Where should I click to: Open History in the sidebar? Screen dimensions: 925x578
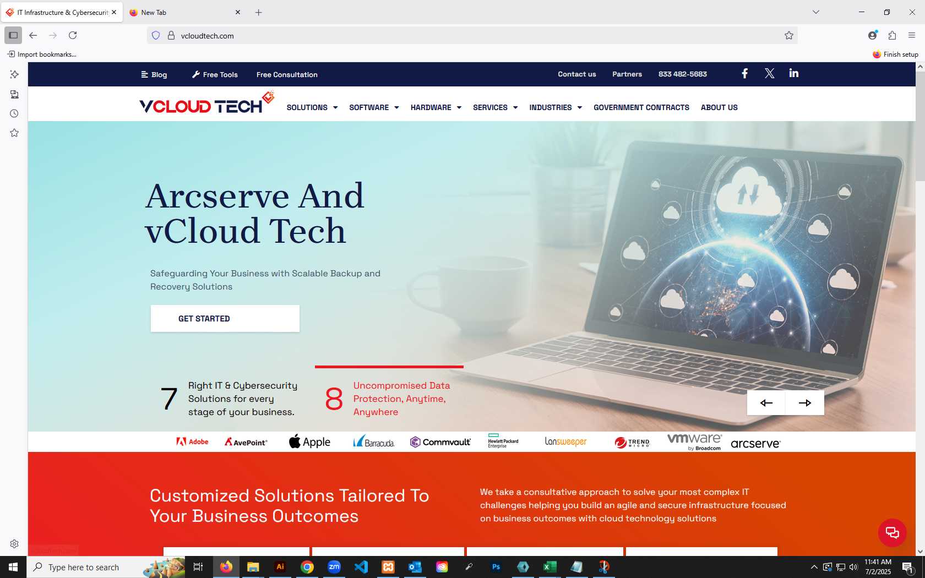pyautogui.click(x=14, y=113)
